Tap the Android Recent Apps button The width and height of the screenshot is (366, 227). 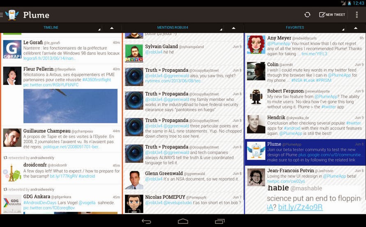tap(219, 221)
